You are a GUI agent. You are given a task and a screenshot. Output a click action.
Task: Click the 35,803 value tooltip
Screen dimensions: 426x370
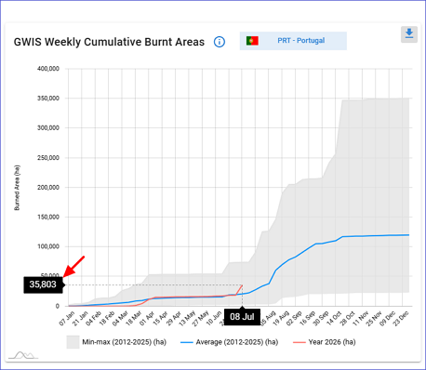[43, 284]
